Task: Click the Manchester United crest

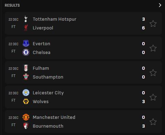Action: 26,117
